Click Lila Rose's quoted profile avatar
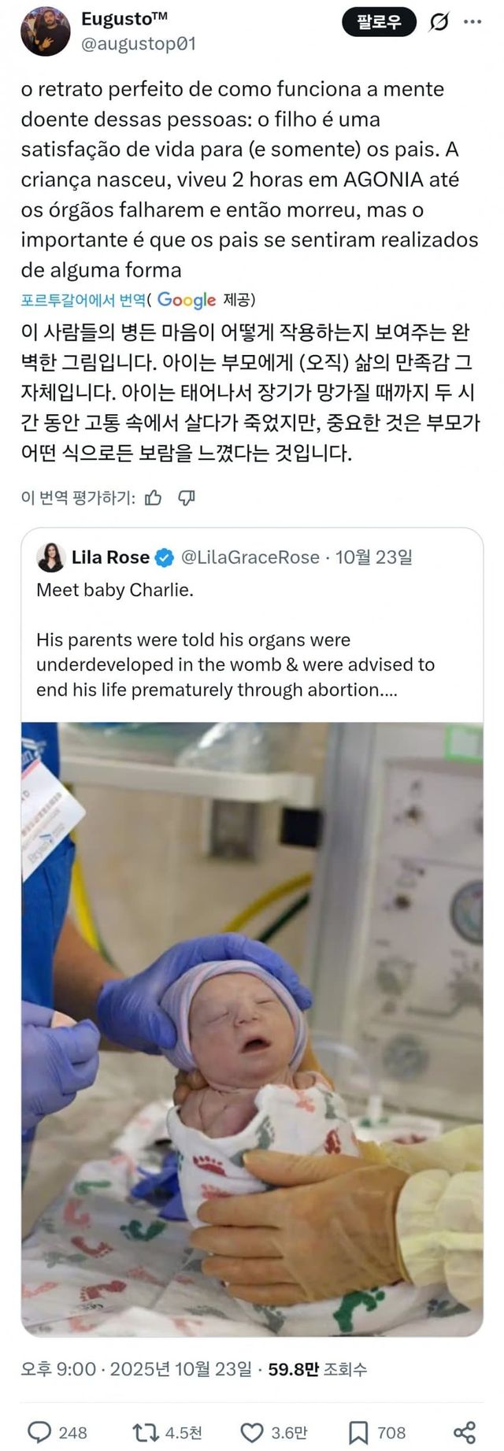 pos(50,557)
